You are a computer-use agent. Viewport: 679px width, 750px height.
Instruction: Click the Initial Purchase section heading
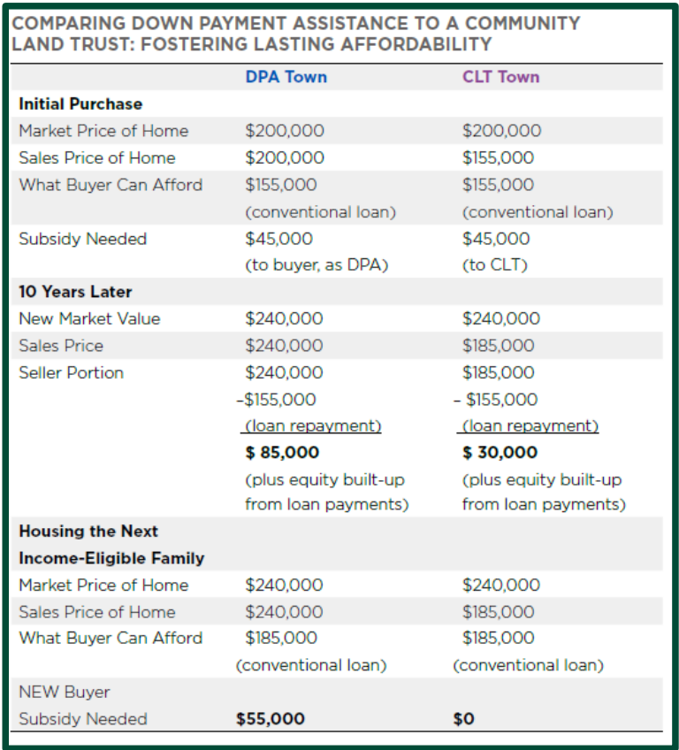coord(80,103)
